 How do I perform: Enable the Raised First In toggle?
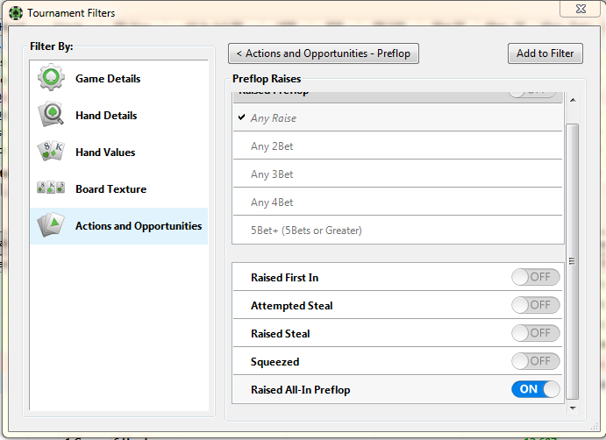point(535,277)
